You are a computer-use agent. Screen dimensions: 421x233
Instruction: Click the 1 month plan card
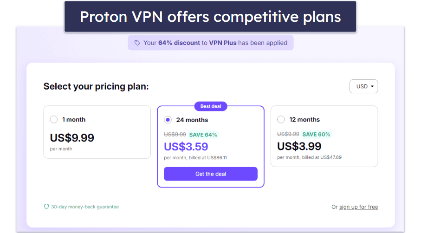click(x=97, y=132)
